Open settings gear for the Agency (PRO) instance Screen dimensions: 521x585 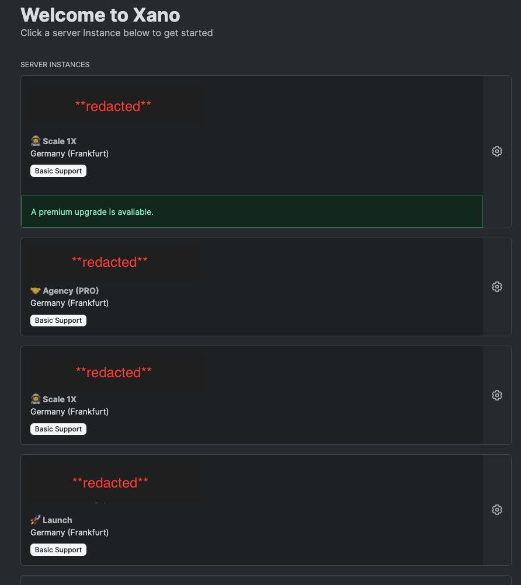496,287
